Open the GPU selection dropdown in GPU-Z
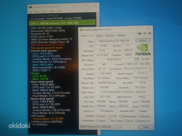The image size is (182, 136). click(x=101, y=127)
